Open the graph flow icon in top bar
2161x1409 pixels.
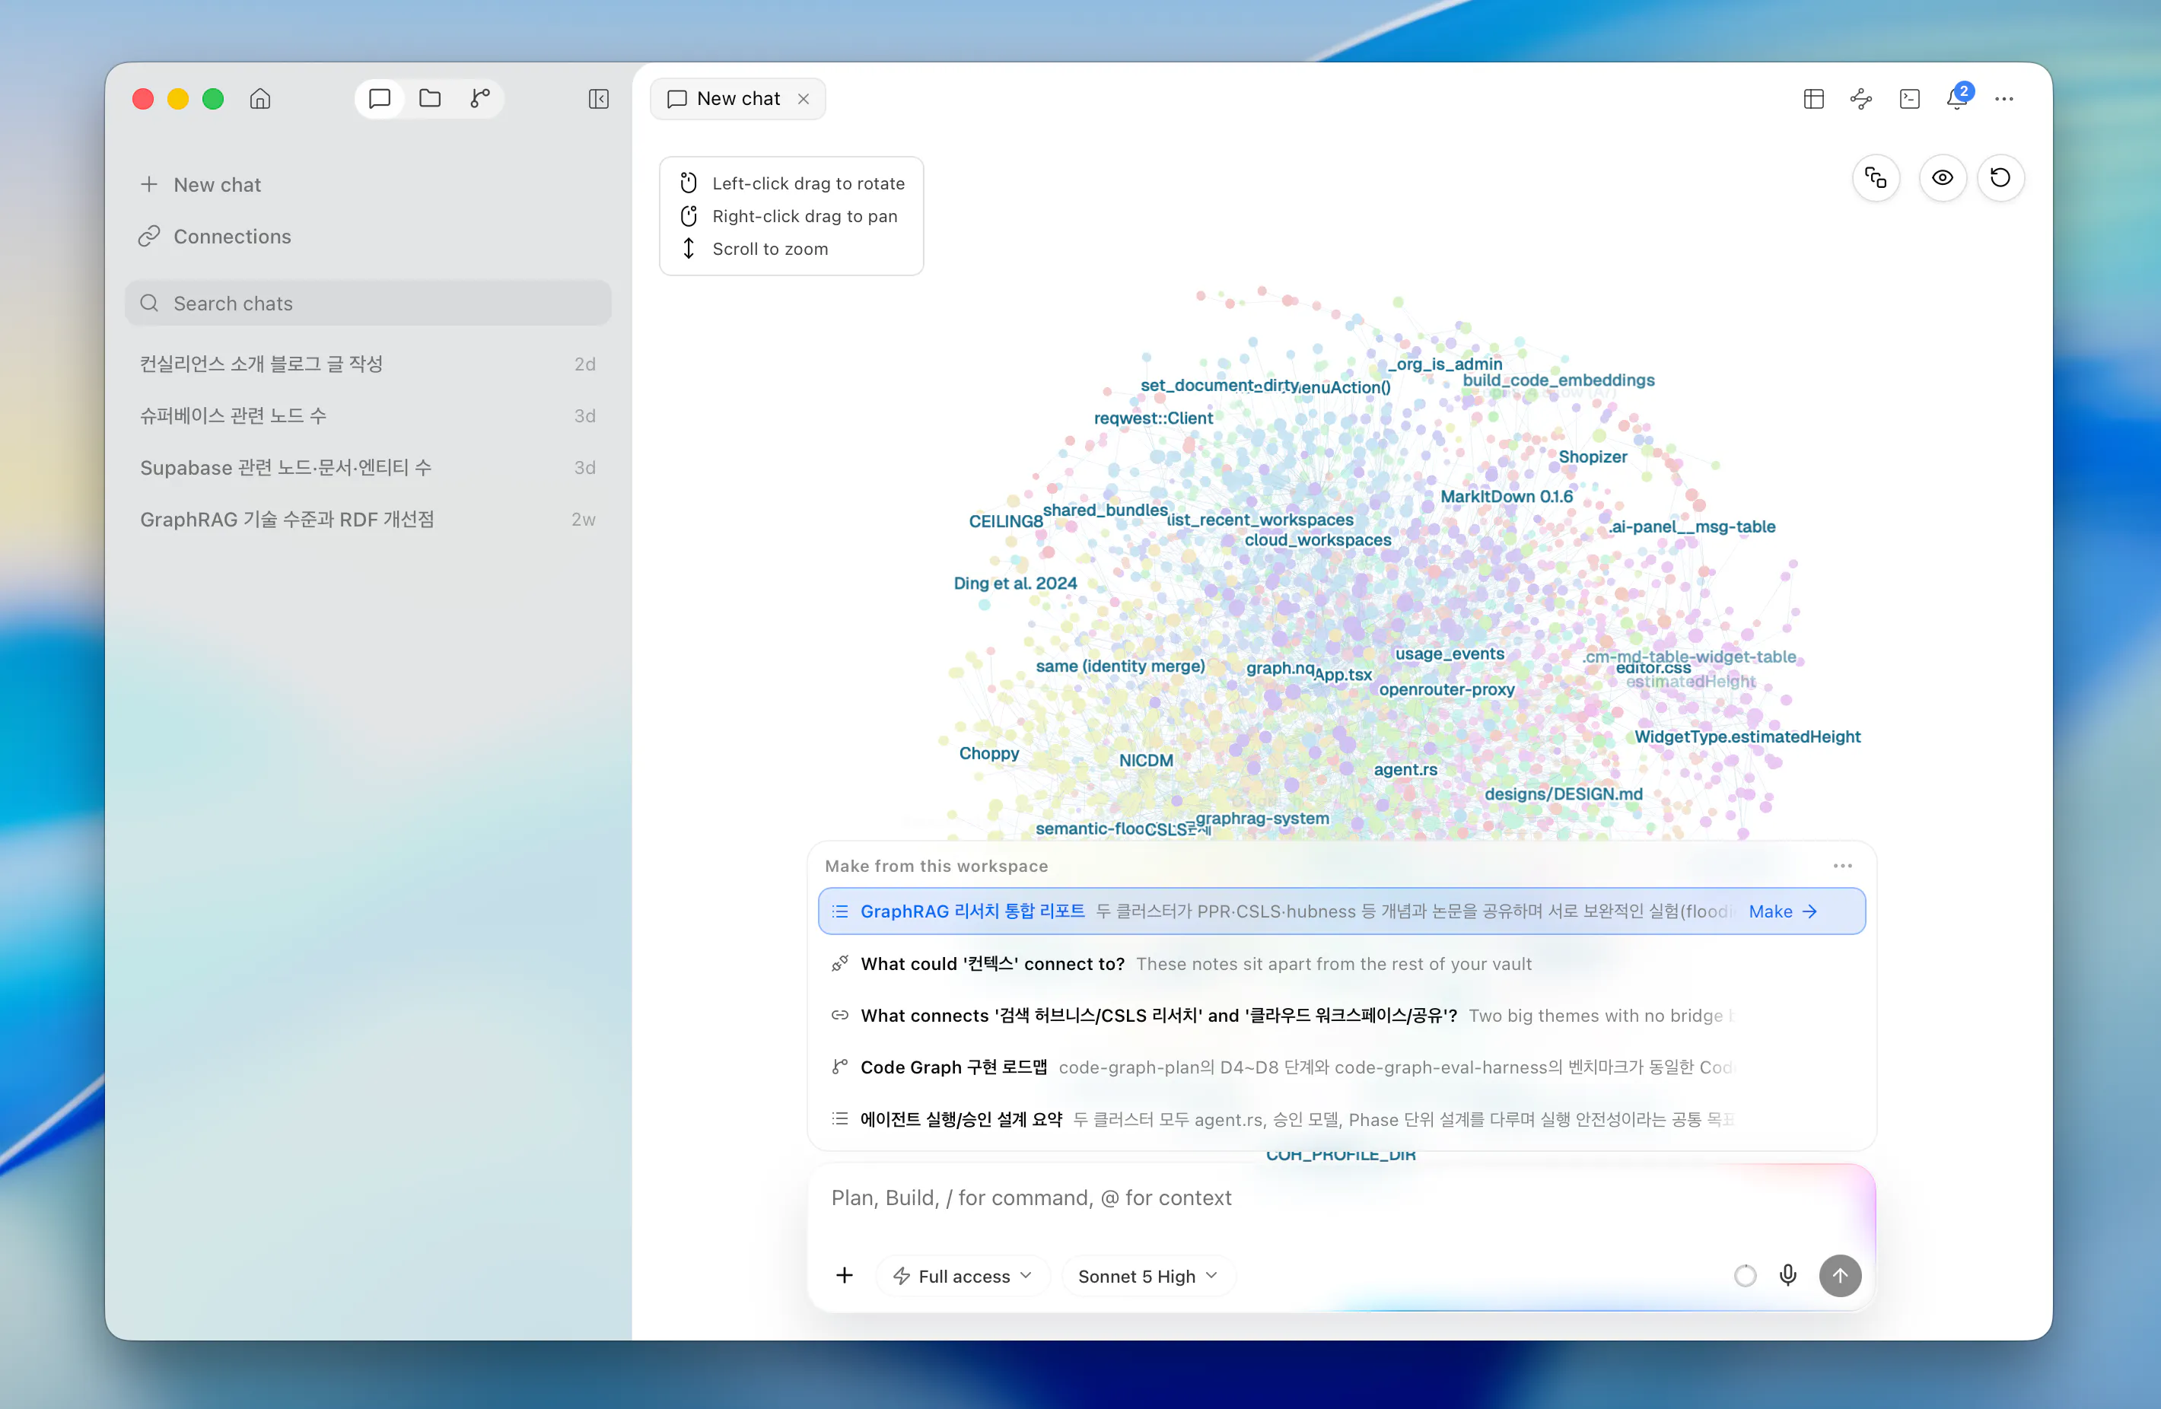pyautogui.click(x=1861, y=98)
